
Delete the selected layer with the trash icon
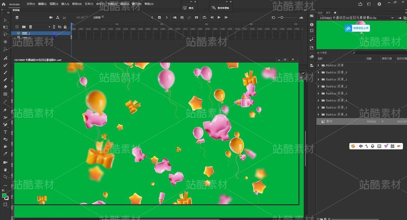(30, 26)
